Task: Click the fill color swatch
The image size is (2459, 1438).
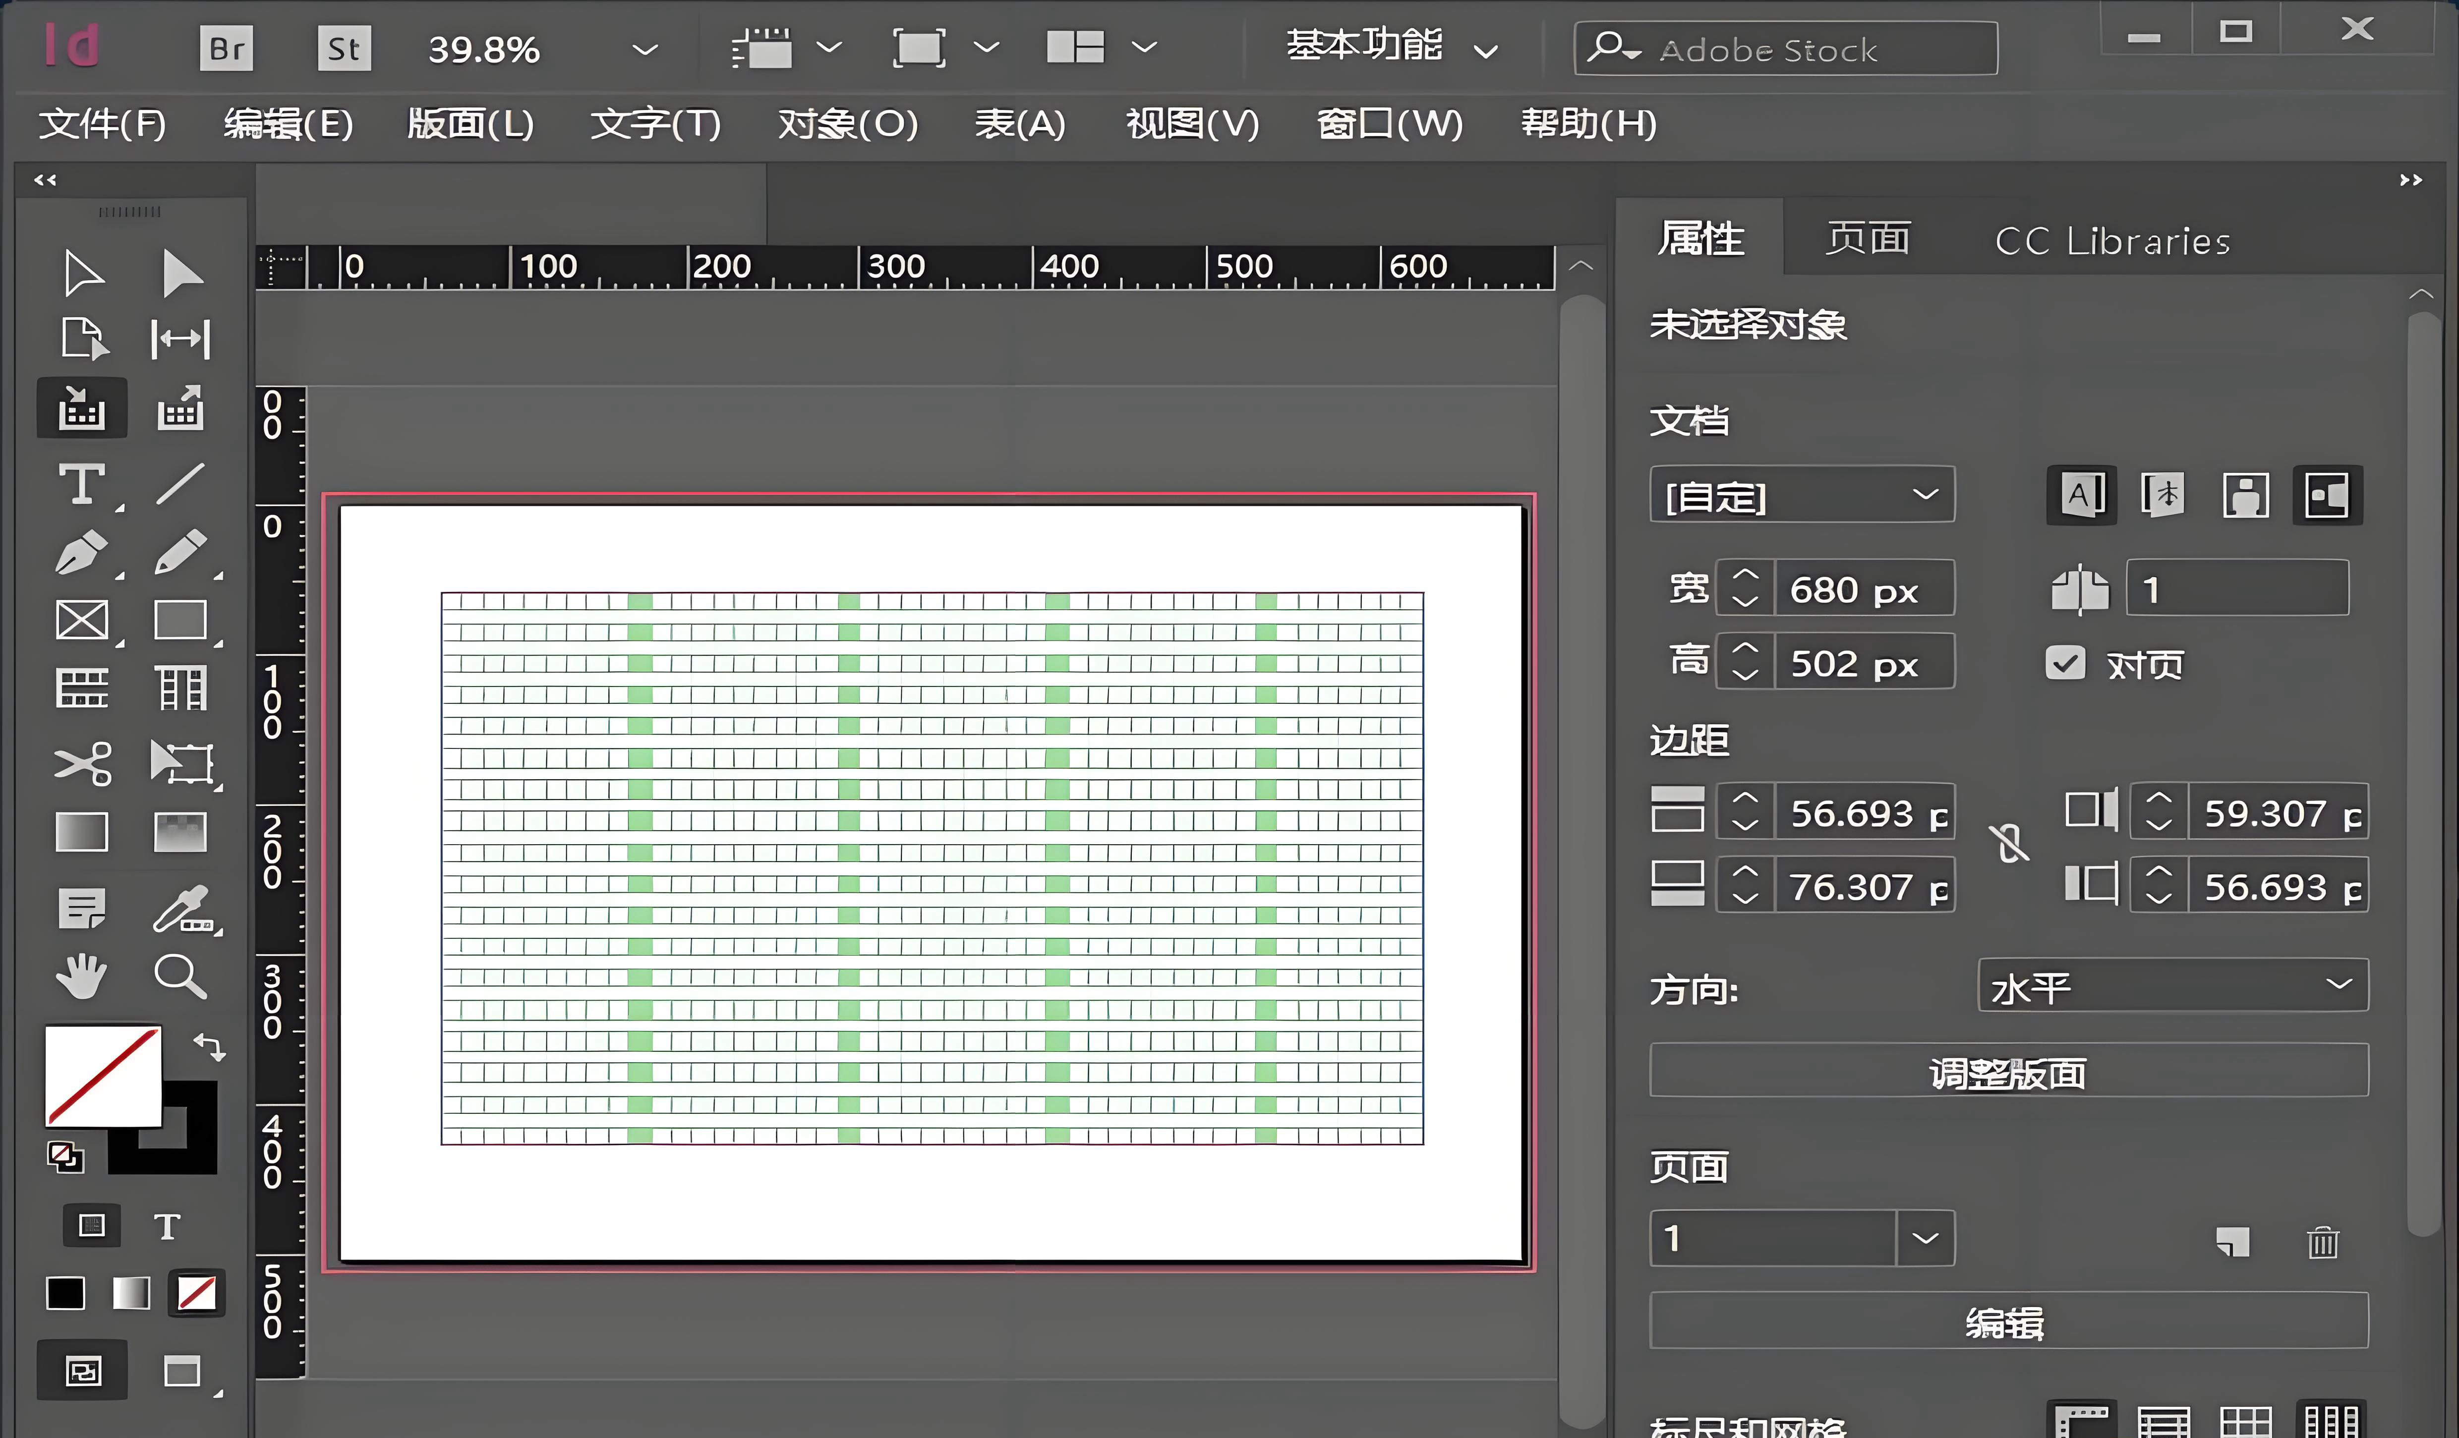Action: pyautogui.click(x=103, y=1073)
